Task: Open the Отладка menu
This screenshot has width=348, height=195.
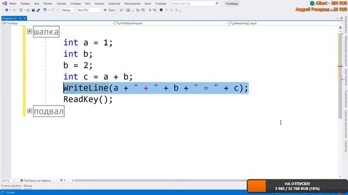Action: point(76,4)
